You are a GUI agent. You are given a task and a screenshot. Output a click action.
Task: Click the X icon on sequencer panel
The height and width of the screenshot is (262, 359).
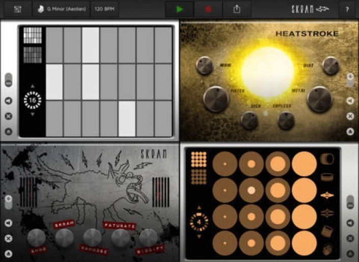(x=9, y=116)
